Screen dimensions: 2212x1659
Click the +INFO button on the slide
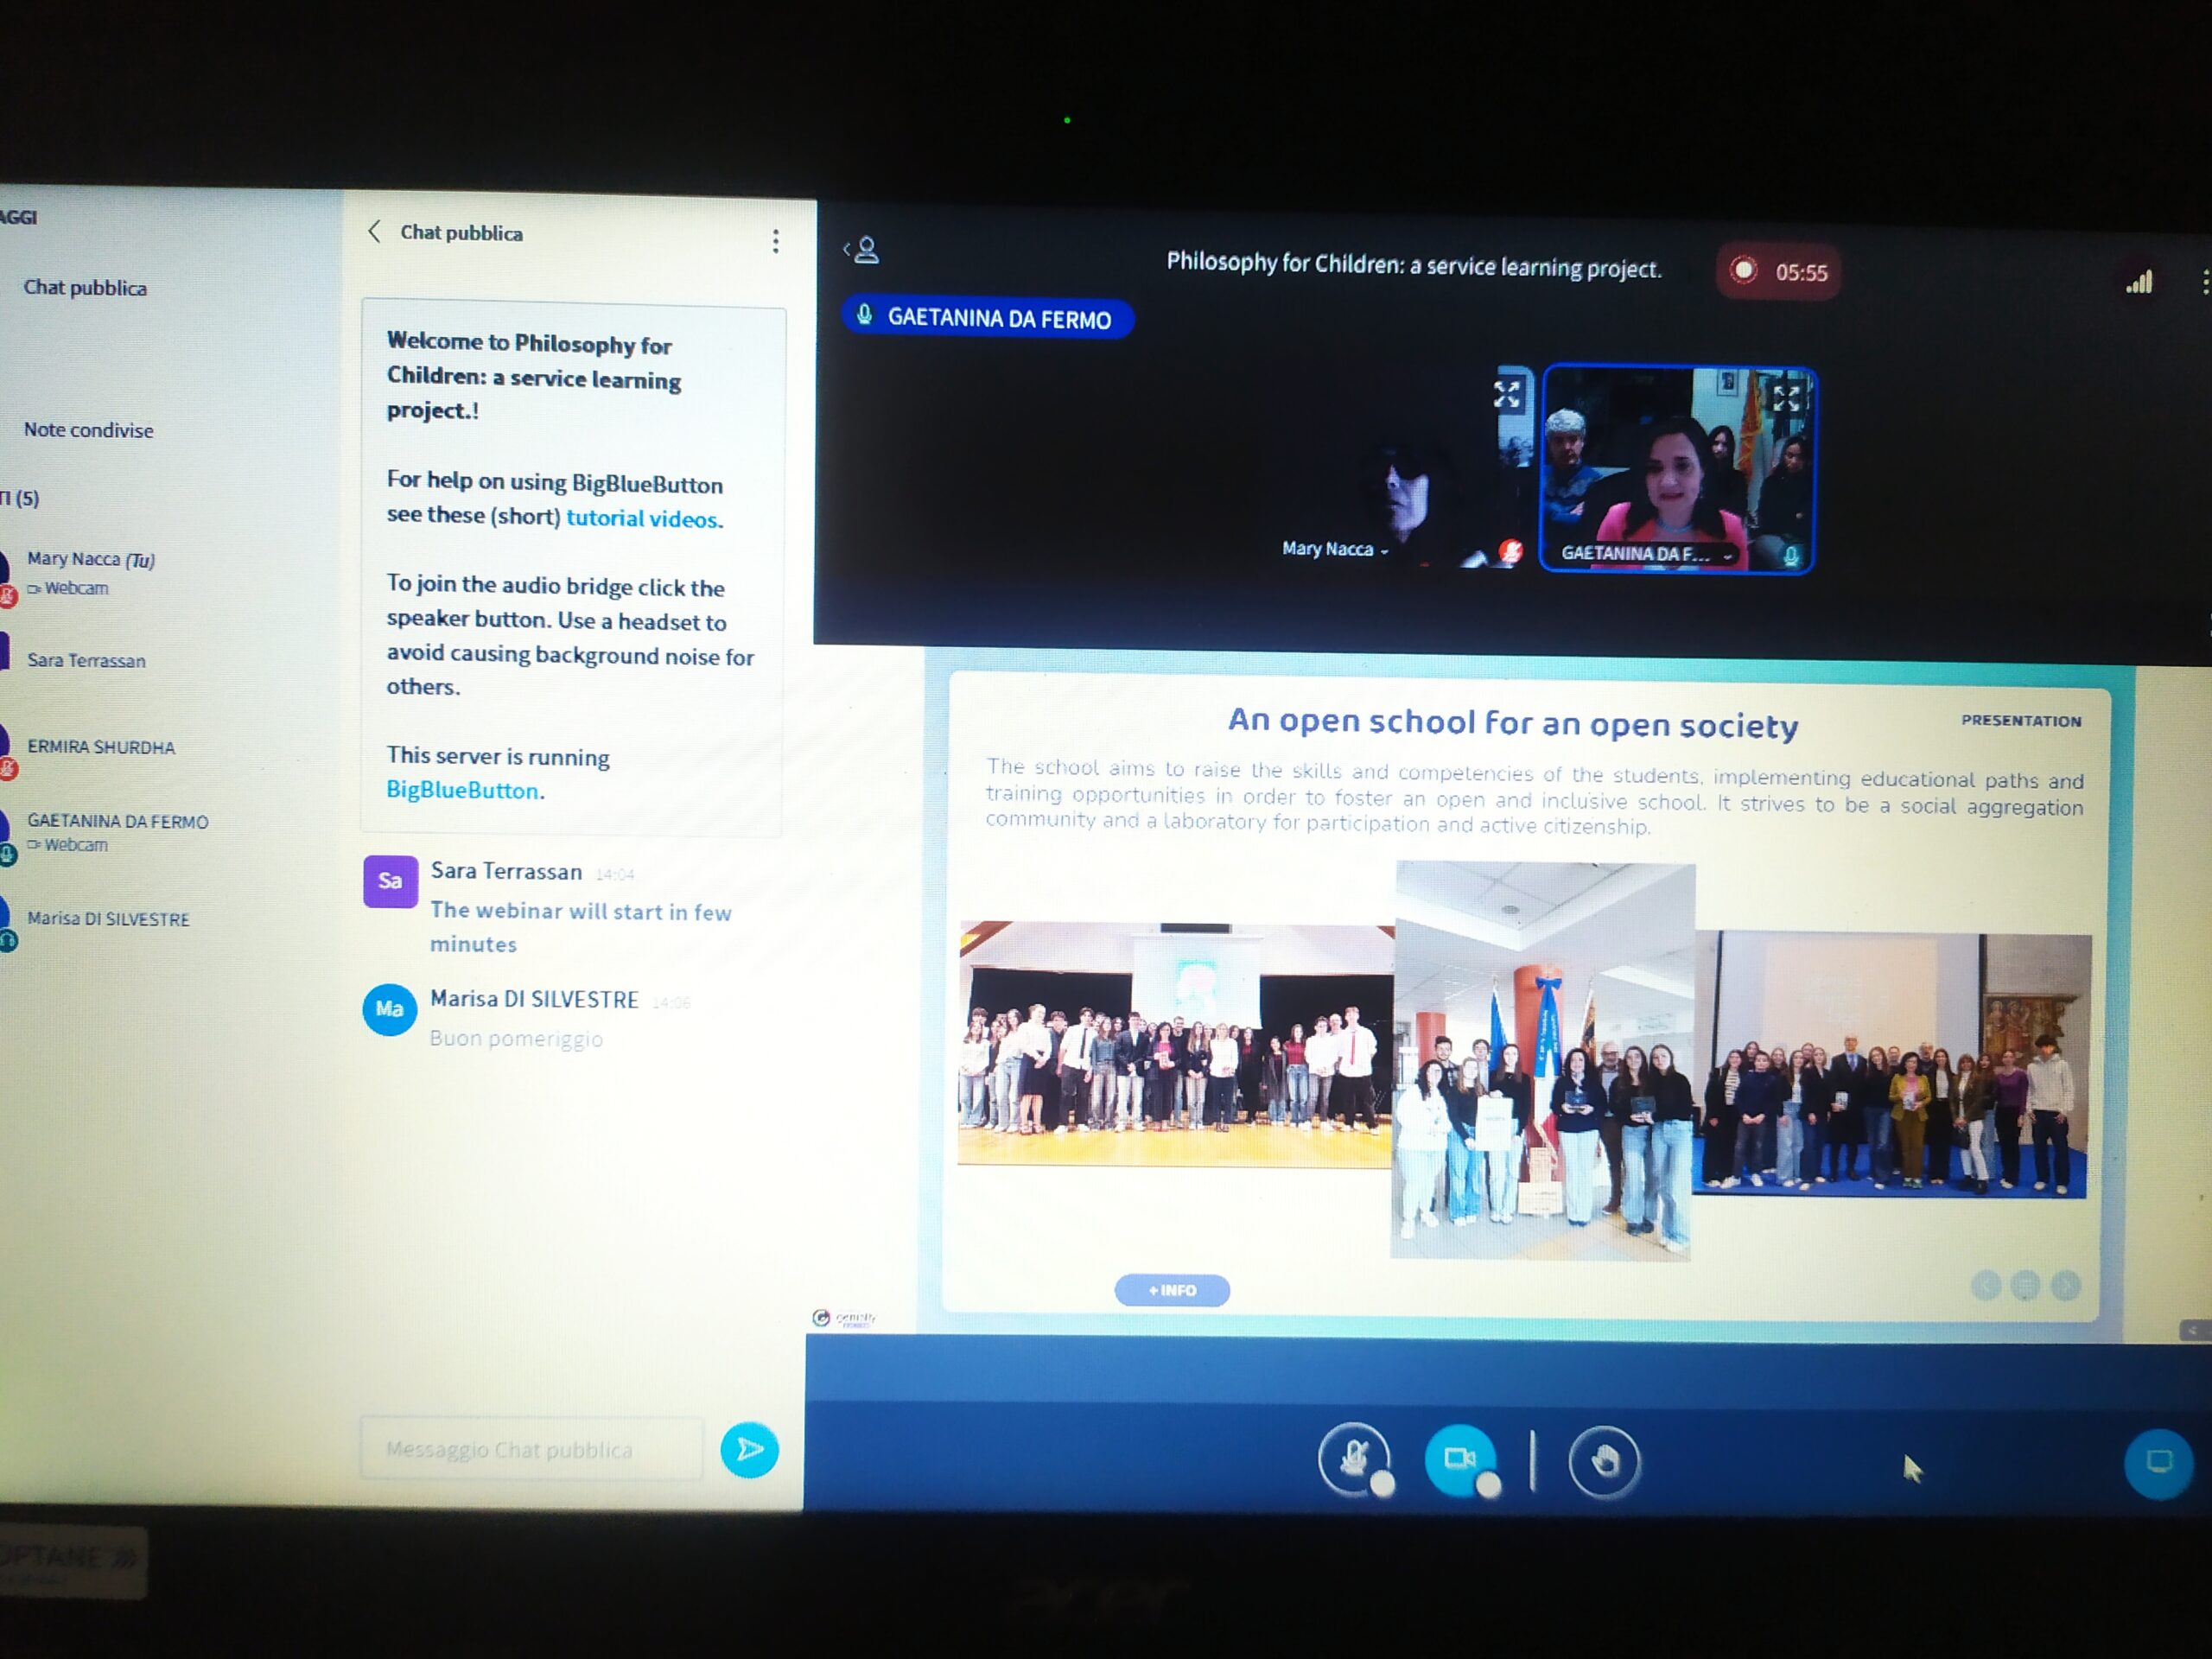pyautogui.click(x=1172, y=1290)
